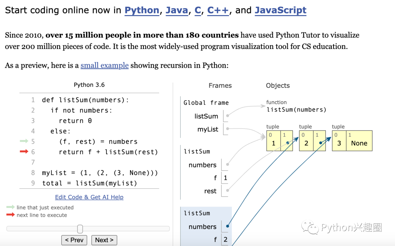Click f value 1 in first listSum frame
This screenshot has height=246, width=395.
(x=225, y=178)
